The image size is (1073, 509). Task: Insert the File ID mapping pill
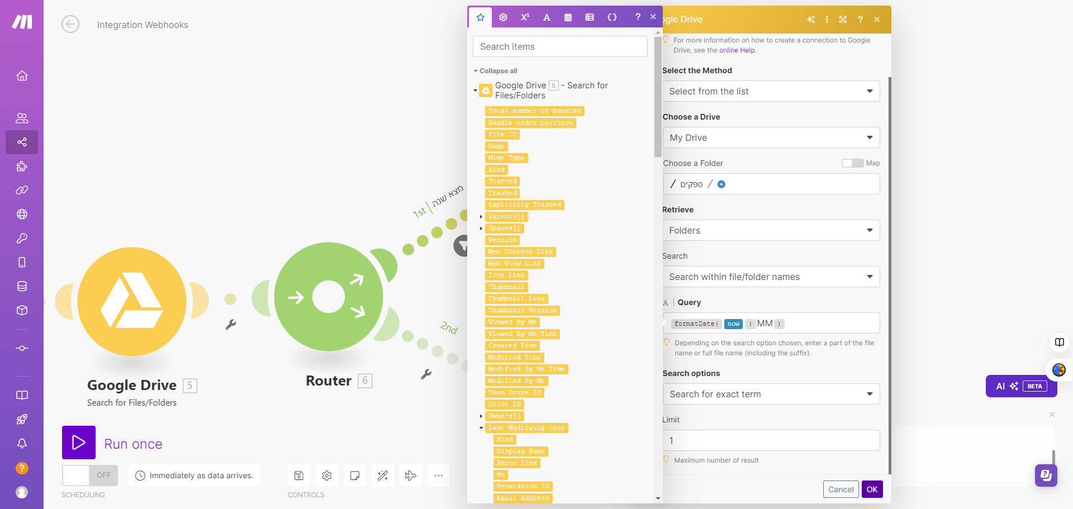click(x=502, y=135)
